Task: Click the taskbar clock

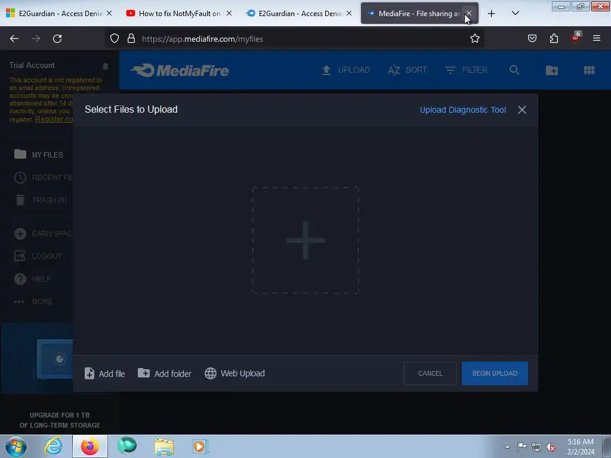Action: coord(580,447)
